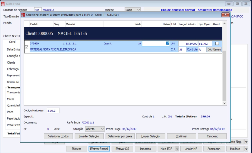Viewport: 252px width, 153px height.
Task: Click the Efetivar Parcial button
Action: pyautogui.click(x=99, y=149)
